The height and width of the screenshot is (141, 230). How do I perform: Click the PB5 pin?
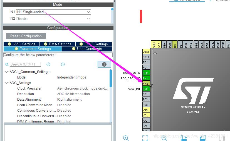pos(191,44)
